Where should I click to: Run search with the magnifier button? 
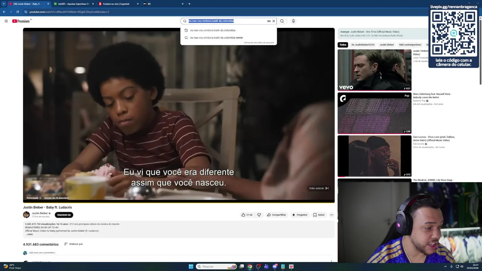(282, 21)
